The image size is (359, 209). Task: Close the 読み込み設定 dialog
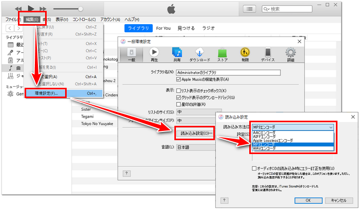(x=353, y=117)
